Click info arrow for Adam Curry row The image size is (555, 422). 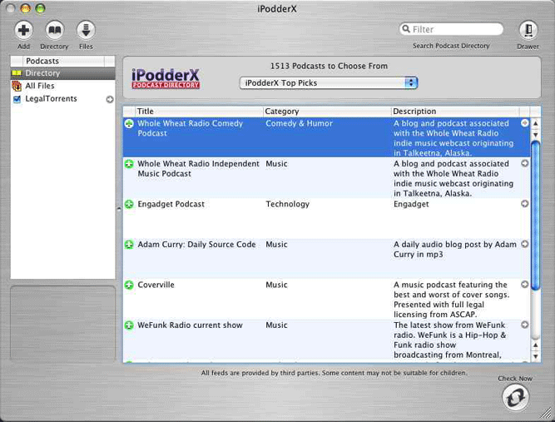pos(525,244)
